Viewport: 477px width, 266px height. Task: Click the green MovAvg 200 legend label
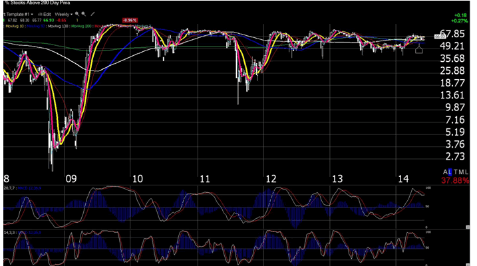82,27
